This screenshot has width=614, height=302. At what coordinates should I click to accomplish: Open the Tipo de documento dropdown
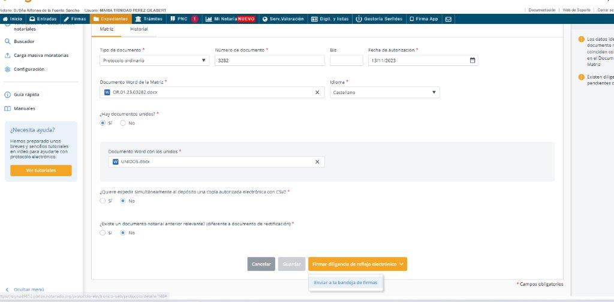tap(154, 61)
